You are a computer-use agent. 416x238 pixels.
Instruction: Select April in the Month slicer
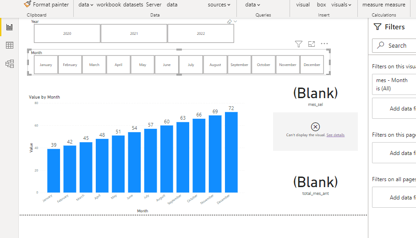118,65
